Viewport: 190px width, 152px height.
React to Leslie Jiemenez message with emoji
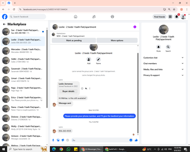click(82, 89)
